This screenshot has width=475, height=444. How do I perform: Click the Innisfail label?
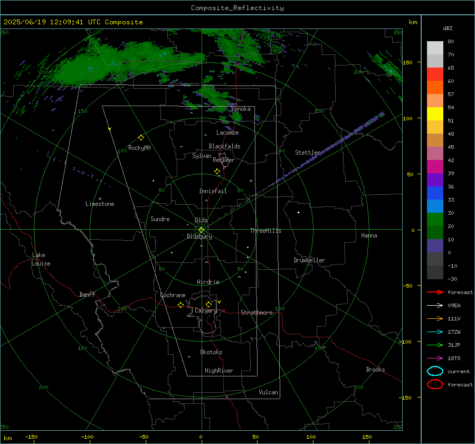pyautogui.click(x=213, y=191)
